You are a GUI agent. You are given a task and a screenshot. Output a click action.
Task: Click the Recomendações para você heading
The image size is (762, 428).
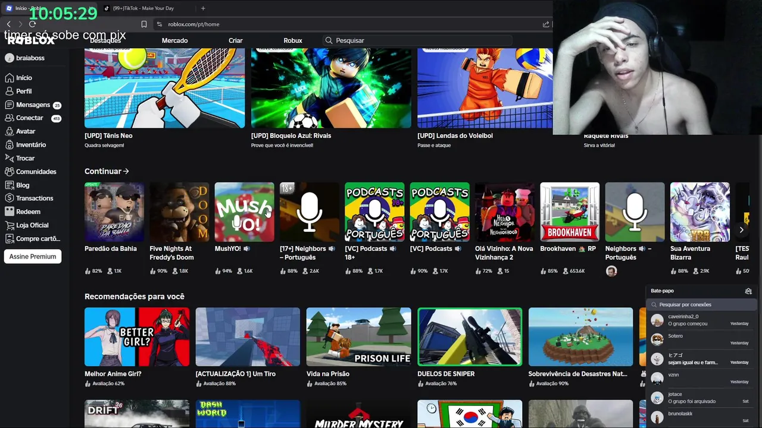(x=135, y=297)
